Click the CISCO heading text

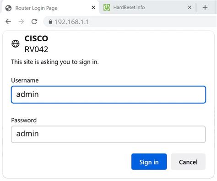(x=36, y=38)
